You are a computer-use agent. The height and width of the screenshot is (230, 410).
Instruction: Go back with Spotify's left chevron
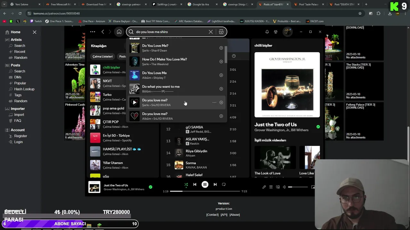pos(102,32)
